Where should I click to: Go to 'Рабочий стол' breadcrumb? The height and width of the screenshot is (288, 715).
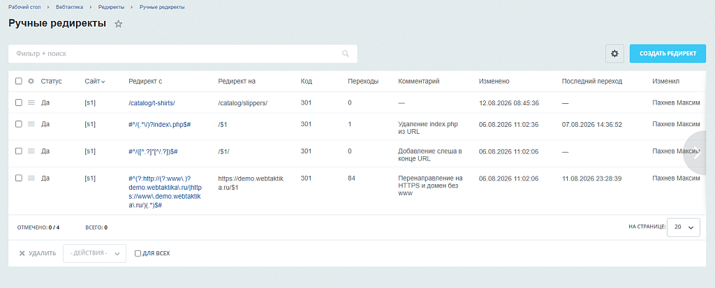pyautogui.click(x=24, y=7)
